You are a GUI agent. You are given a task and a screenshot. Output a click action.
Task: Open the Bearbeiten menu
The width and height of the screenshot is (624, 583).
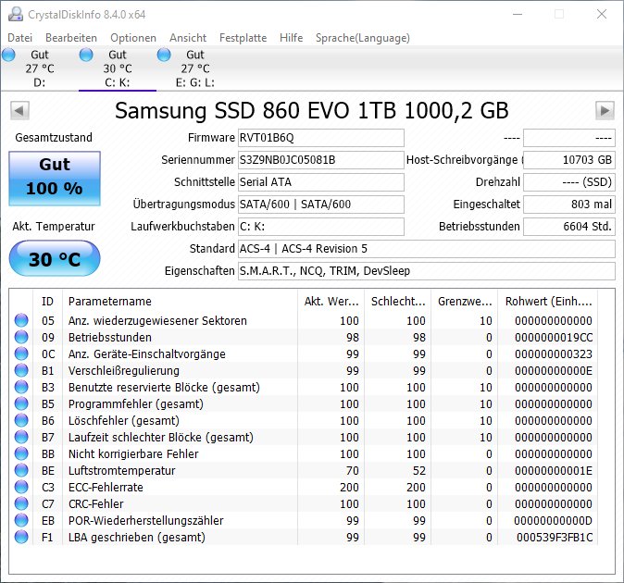tap(71, 38)
